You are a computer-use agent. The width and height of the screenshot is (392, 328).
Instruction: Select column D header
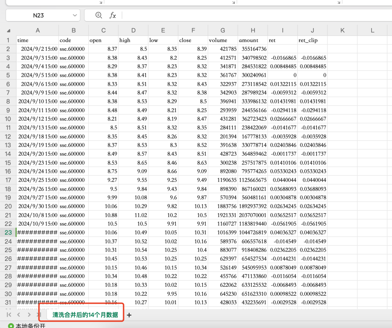point(133,31)
